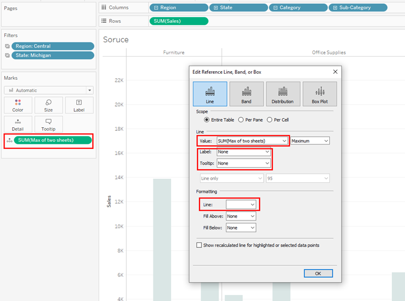Open the Value field dropdown
The height and width of the screenshot is (301, 405).
252,141
